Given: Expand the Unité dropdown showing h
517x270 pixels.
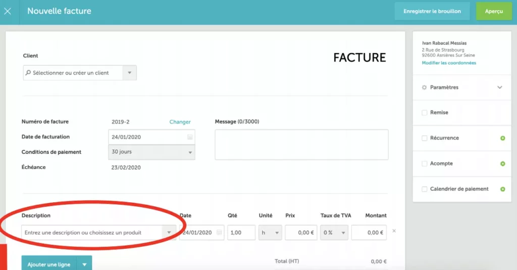Looking at the screenshot, I should [x=270, y=233].
